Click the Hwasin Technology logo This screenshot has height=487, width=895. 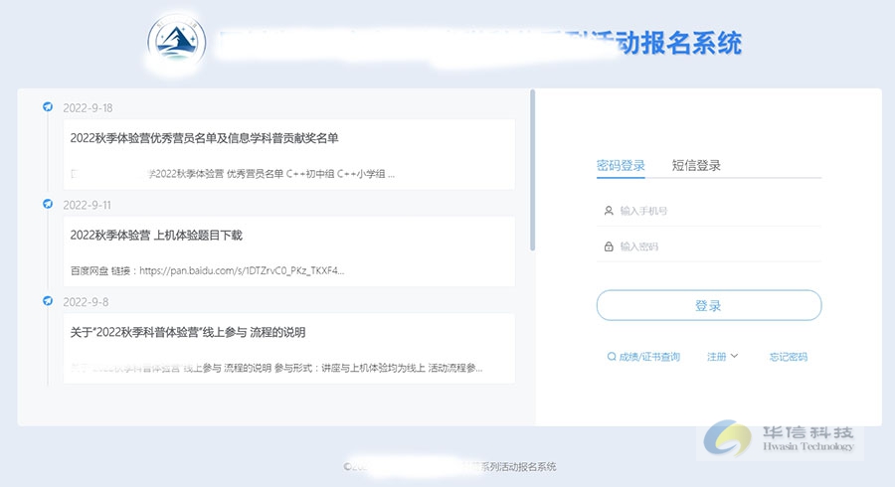(x=779, y=438)
